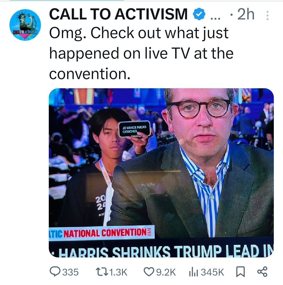View analytics via the bar chart icon
Image resolution: width=283 pixels, height=285 pixels.
pyautogui.click(x=193, y=272)
